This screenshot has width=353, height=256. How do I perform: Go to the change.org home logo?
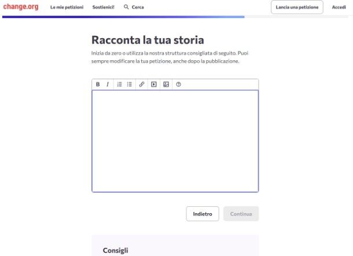20,7
